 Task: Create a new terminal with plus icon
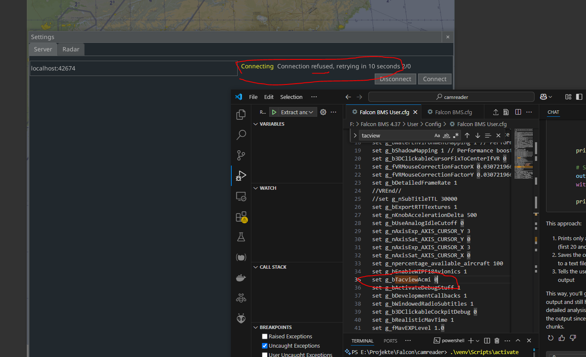(x=471, y=340)
